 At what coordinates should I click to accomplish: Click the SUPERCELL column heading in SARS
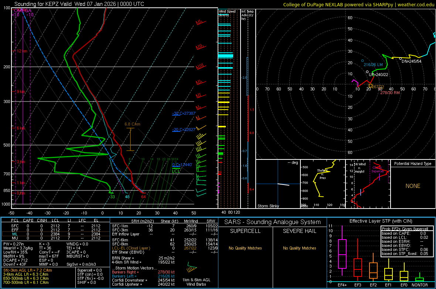tap(245, 231)
